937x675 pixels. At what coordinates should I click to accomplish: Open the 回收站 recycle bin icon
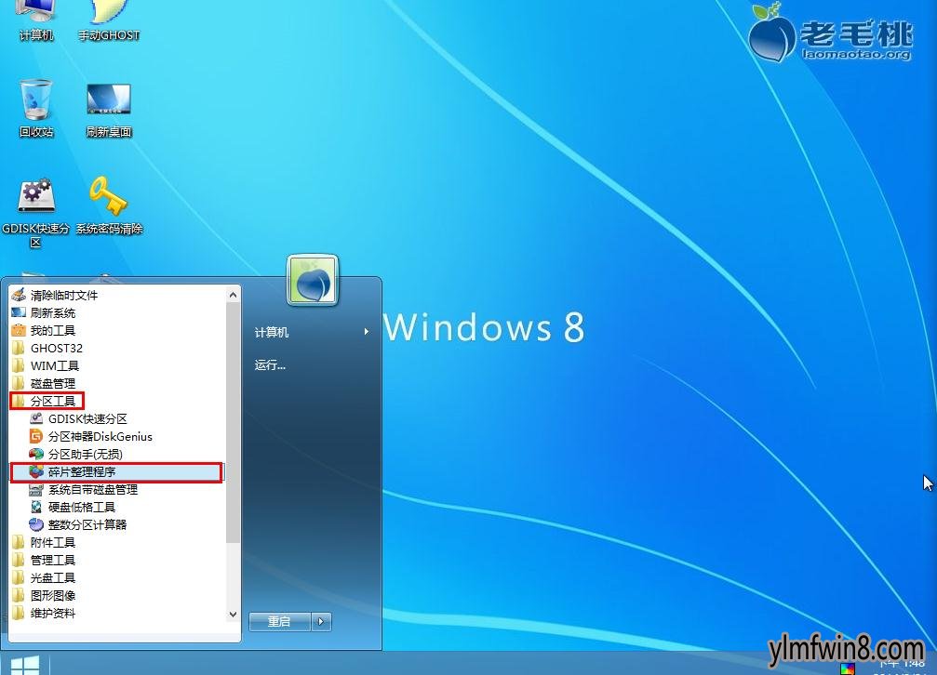(x=36, y=109)
